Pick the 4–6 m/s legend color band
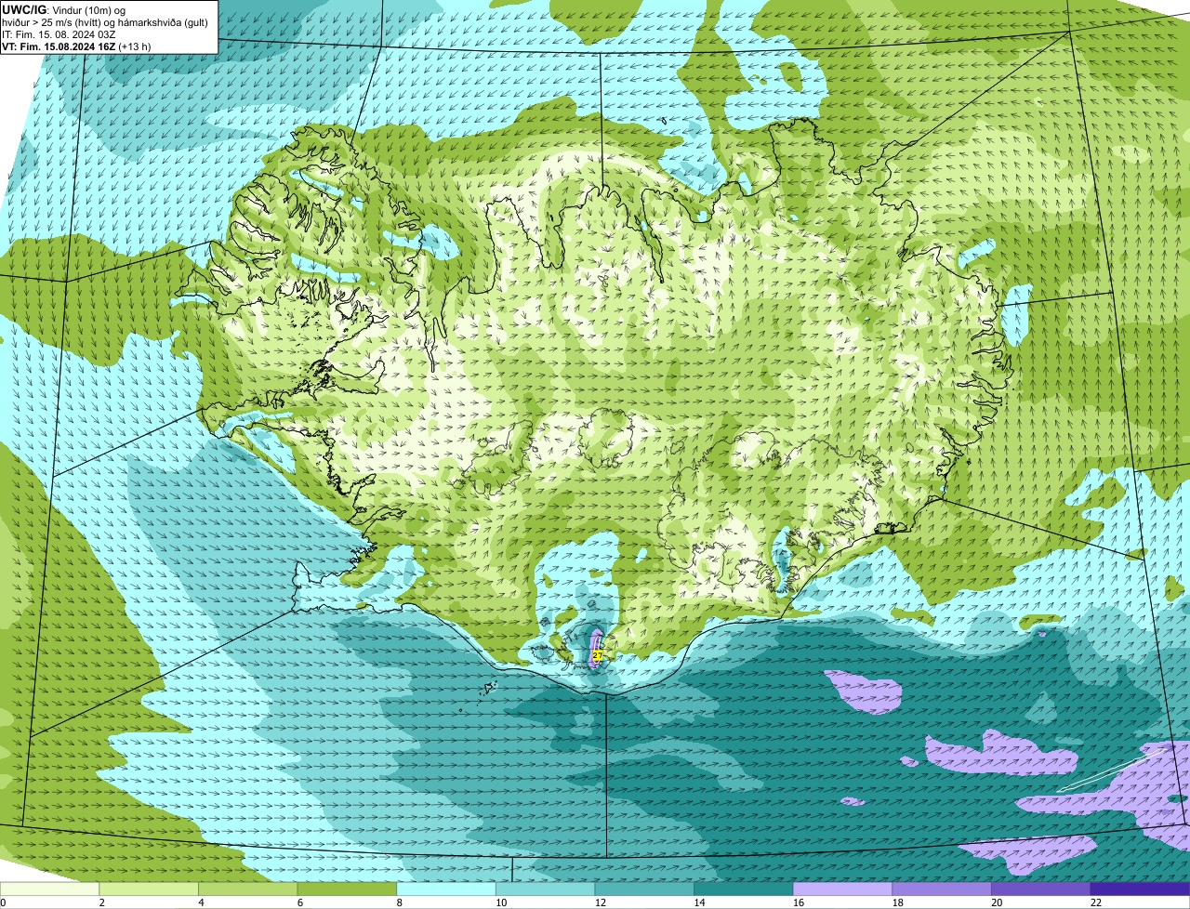The height and width of the screenshot is (909, 1190). pyautogui.click(x=247, y=889)
